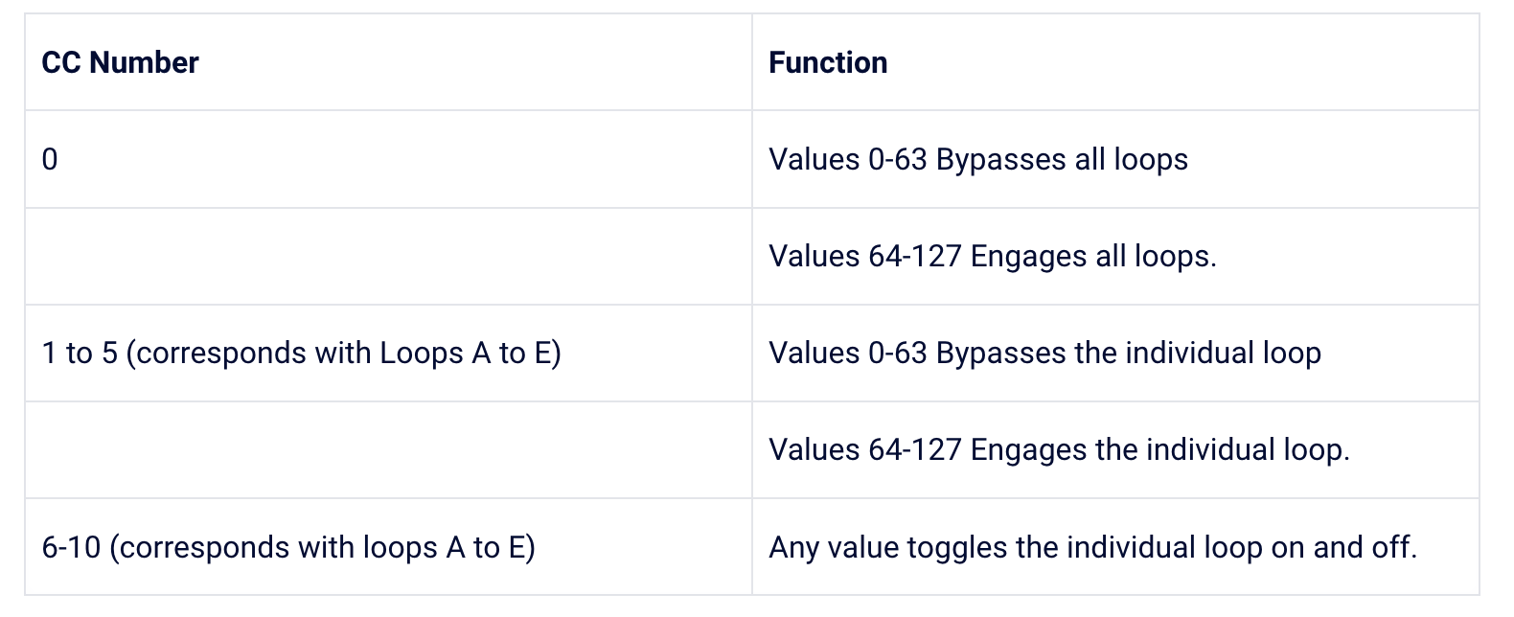Click 'Values 64-127 Engages the individual loop.' text
Viewport: 1514px width, 617px height.
pos(1059,450)
